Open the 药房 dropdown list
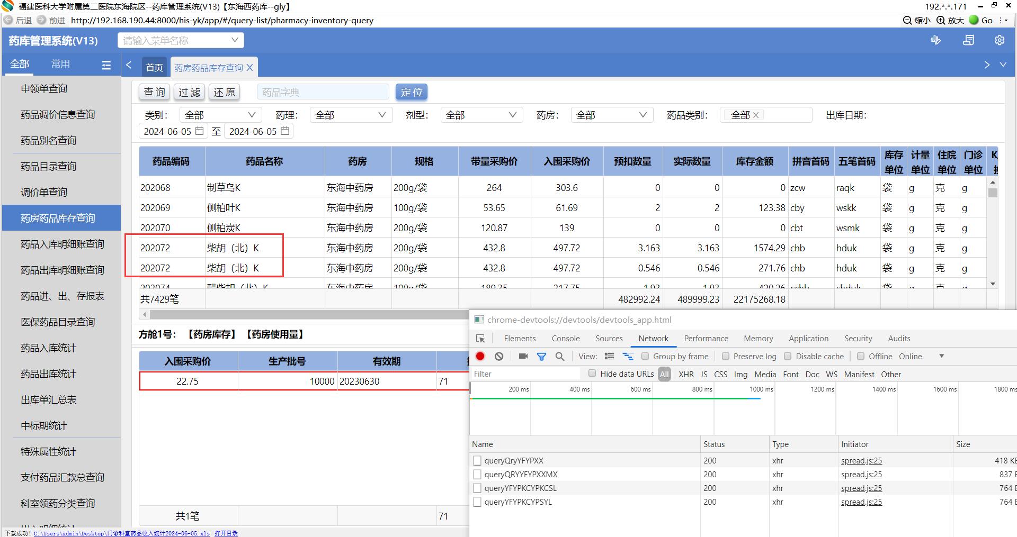Screen dimensions: 1017x537 point(611,115)
